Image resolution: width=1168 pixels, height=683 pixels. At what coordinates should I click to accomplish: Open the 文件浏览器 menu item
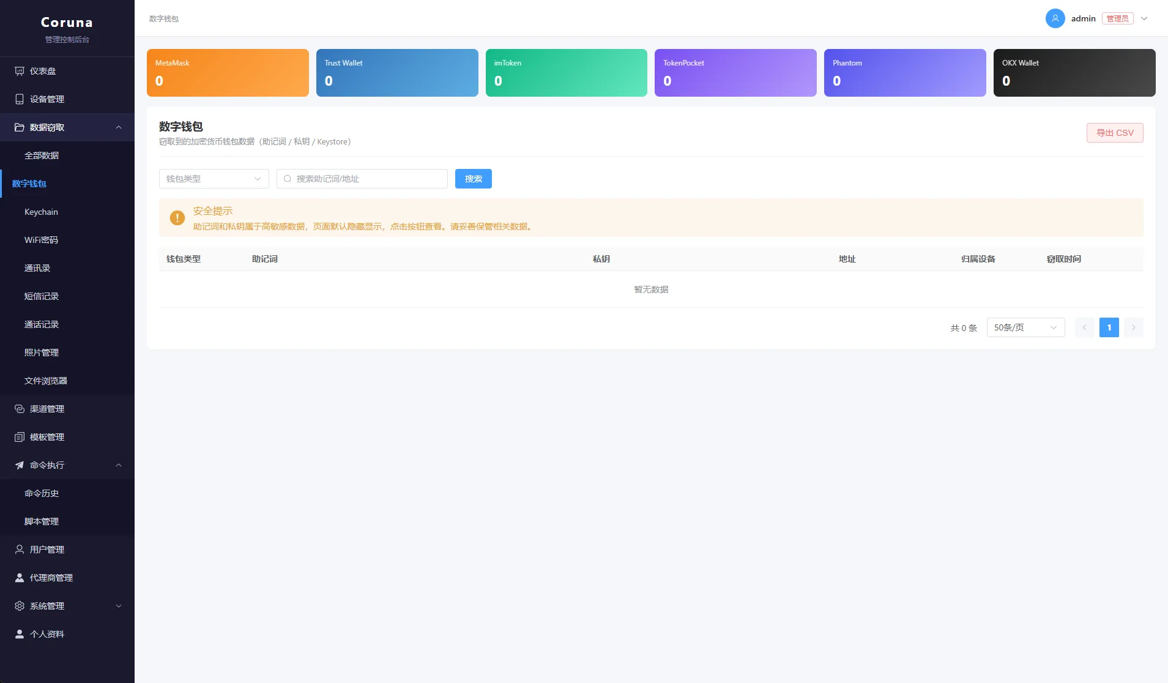tap(67, 381)
